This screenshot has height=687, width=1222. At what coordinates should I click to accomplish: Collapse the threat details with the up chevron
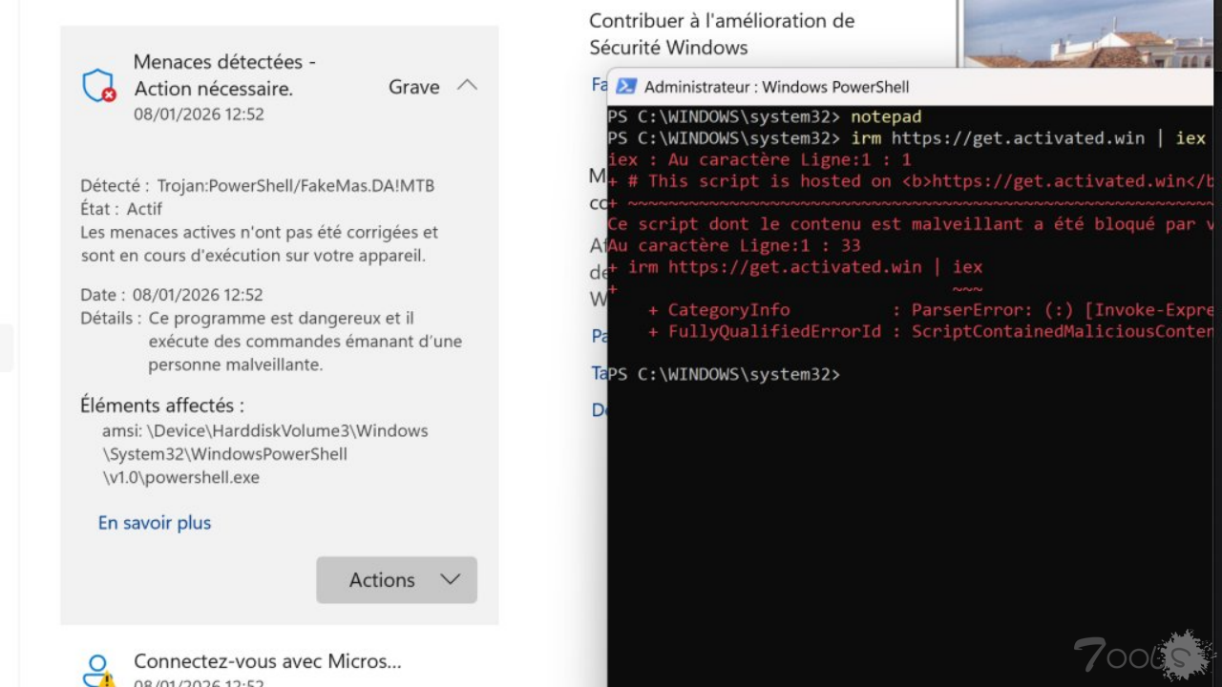[467, 86]
